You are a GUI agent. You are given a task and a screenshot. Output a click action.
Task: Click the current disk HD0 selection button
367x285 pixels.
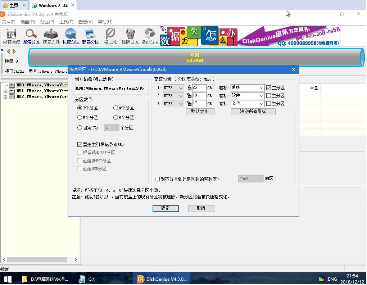click(x=109, y=88)
